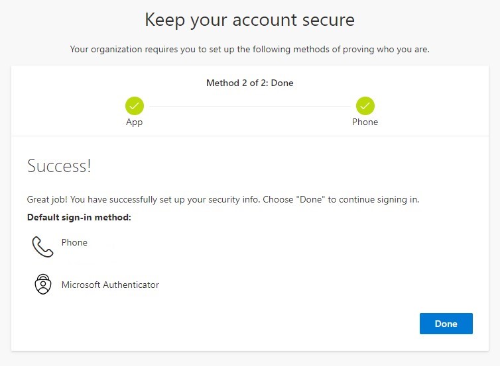This screenshot has height=366, width=500.
Task: Click the green App checkmark icon
Action: tap(135, 106)
